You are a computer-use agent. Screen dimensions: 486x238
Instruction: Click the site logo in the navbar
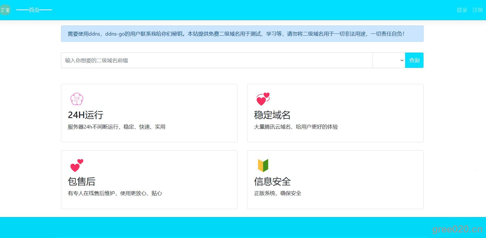coord(5,10)
